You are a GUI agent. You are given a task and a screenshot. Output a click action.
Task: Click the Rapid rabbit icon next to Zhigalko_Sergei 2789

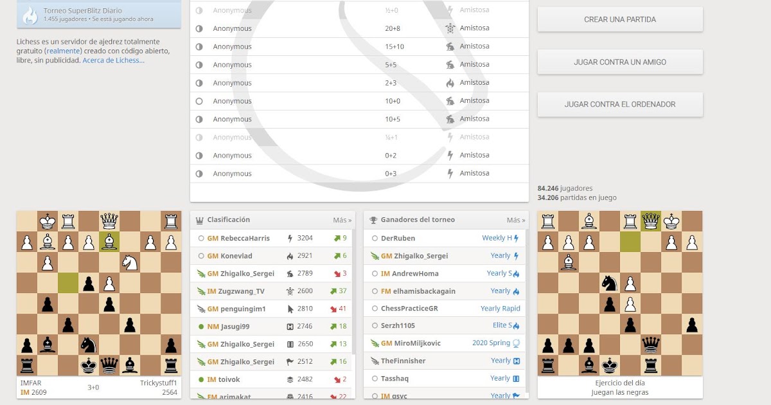290,273
